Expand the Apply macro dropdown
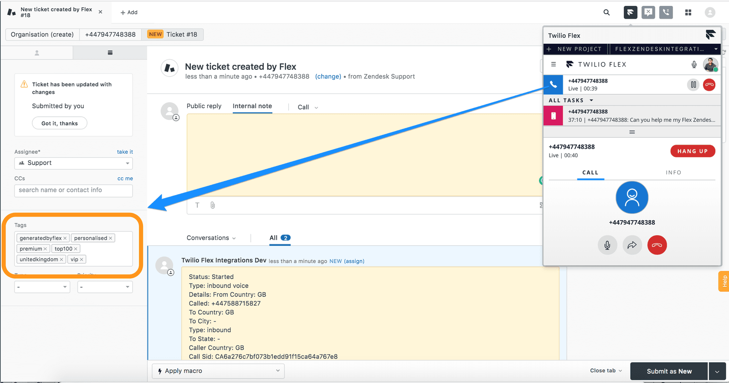The height and width of the screenshot is (383, 729). pos(218,371)
